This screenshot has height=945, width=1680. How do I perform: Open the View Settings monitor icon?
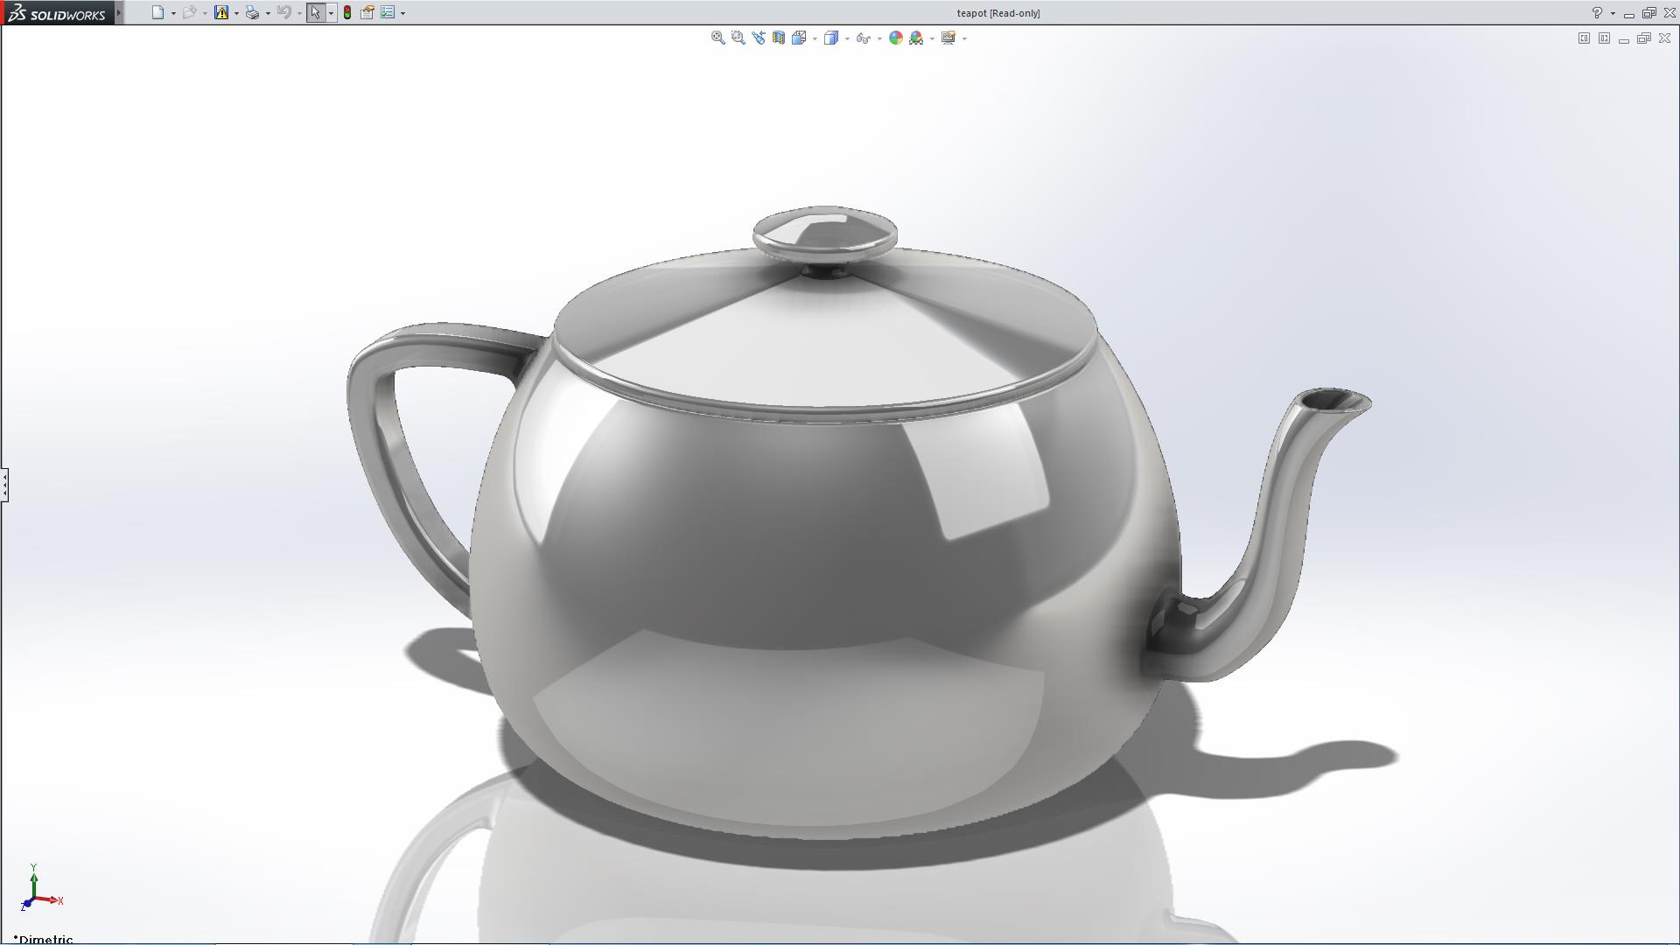[948, 38]
